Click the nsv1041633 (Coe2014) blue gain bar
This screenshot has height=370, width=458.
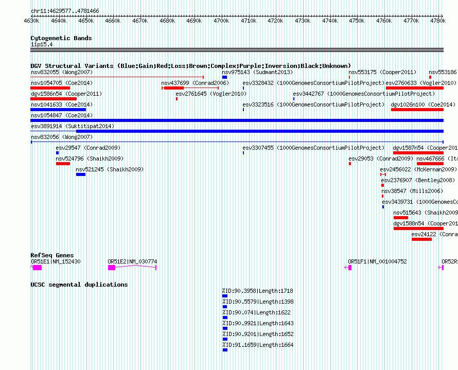58,110
